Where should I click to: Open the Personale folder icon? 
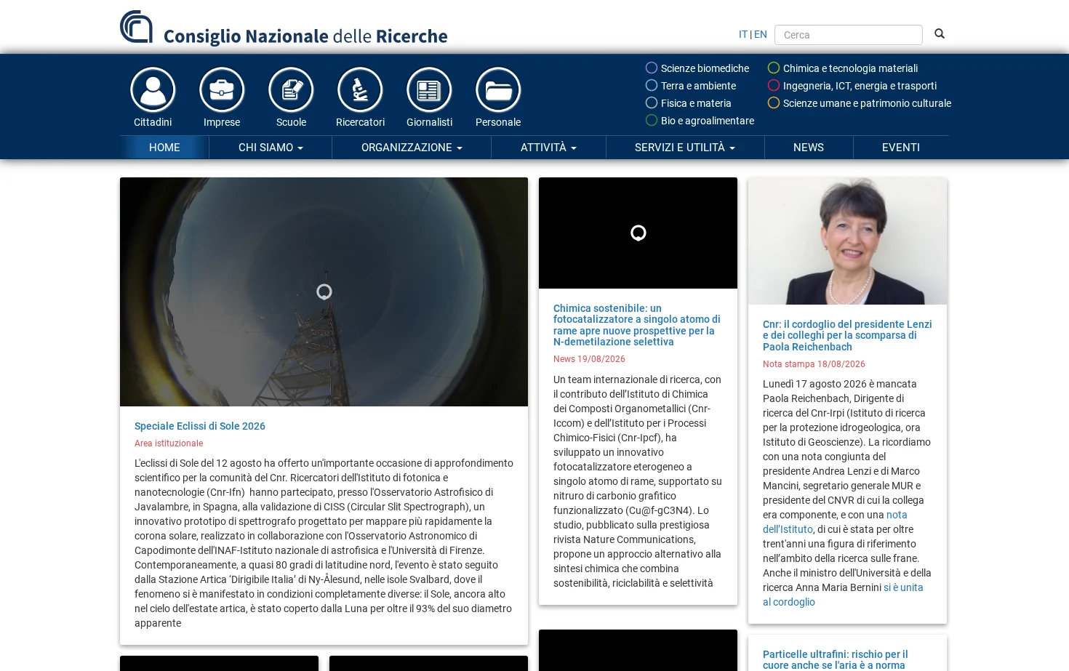498,90
